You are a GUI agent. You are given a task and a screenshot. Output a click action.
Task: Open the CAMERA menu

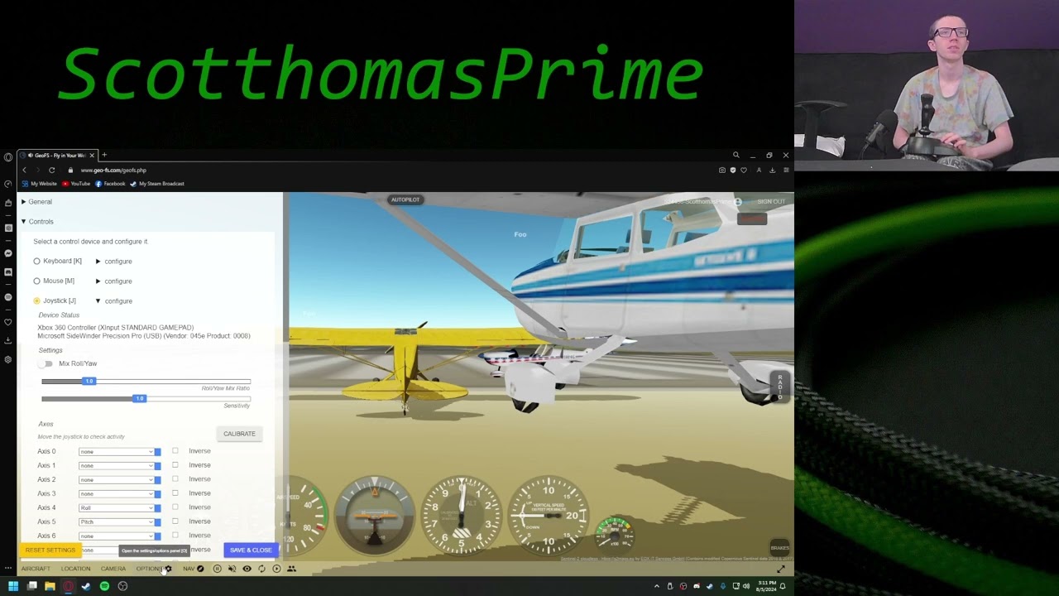point(113,569)
